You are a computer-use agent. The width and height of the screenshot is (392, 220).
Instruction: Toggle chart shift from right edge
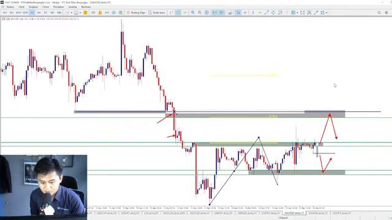click(222, 12)
